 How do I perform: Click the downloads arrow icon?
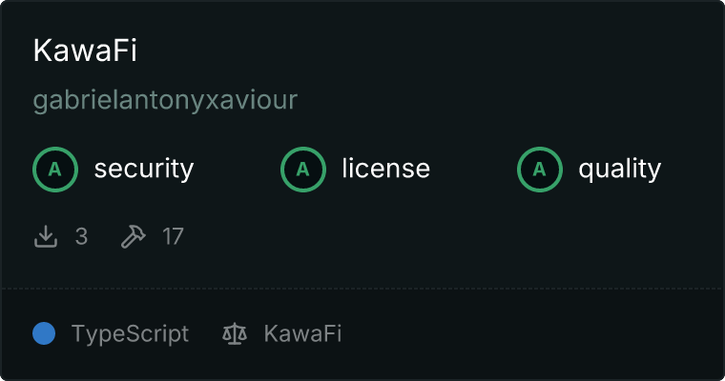[46, 236]
